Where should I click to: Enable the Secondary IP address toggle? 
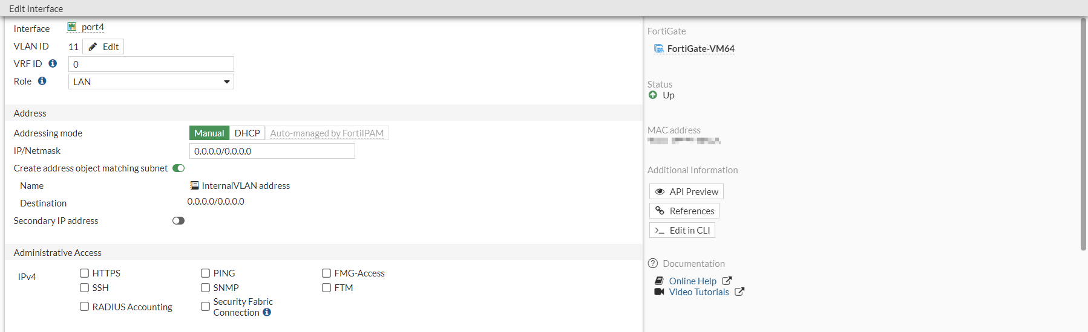tap(179, 221)
